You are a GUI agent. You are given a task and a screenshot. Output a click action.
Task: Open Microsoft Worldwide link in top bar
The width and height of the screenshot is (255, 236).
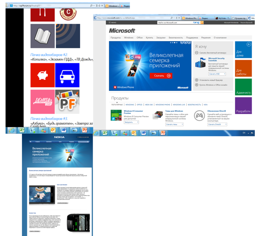pyautogui.click(x=231, y=23)
